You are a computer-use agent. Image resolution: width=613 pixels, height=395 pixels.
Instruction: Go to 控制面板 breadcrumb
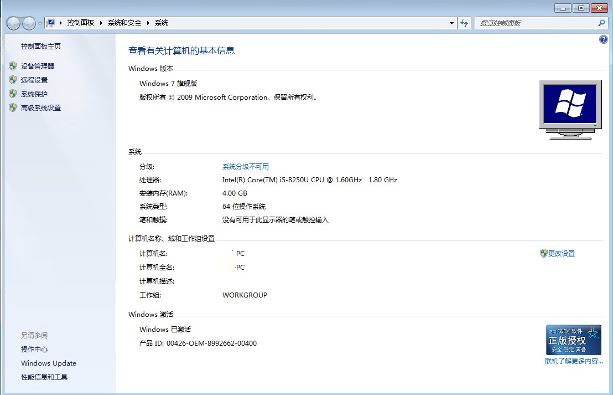coord(81,23)
